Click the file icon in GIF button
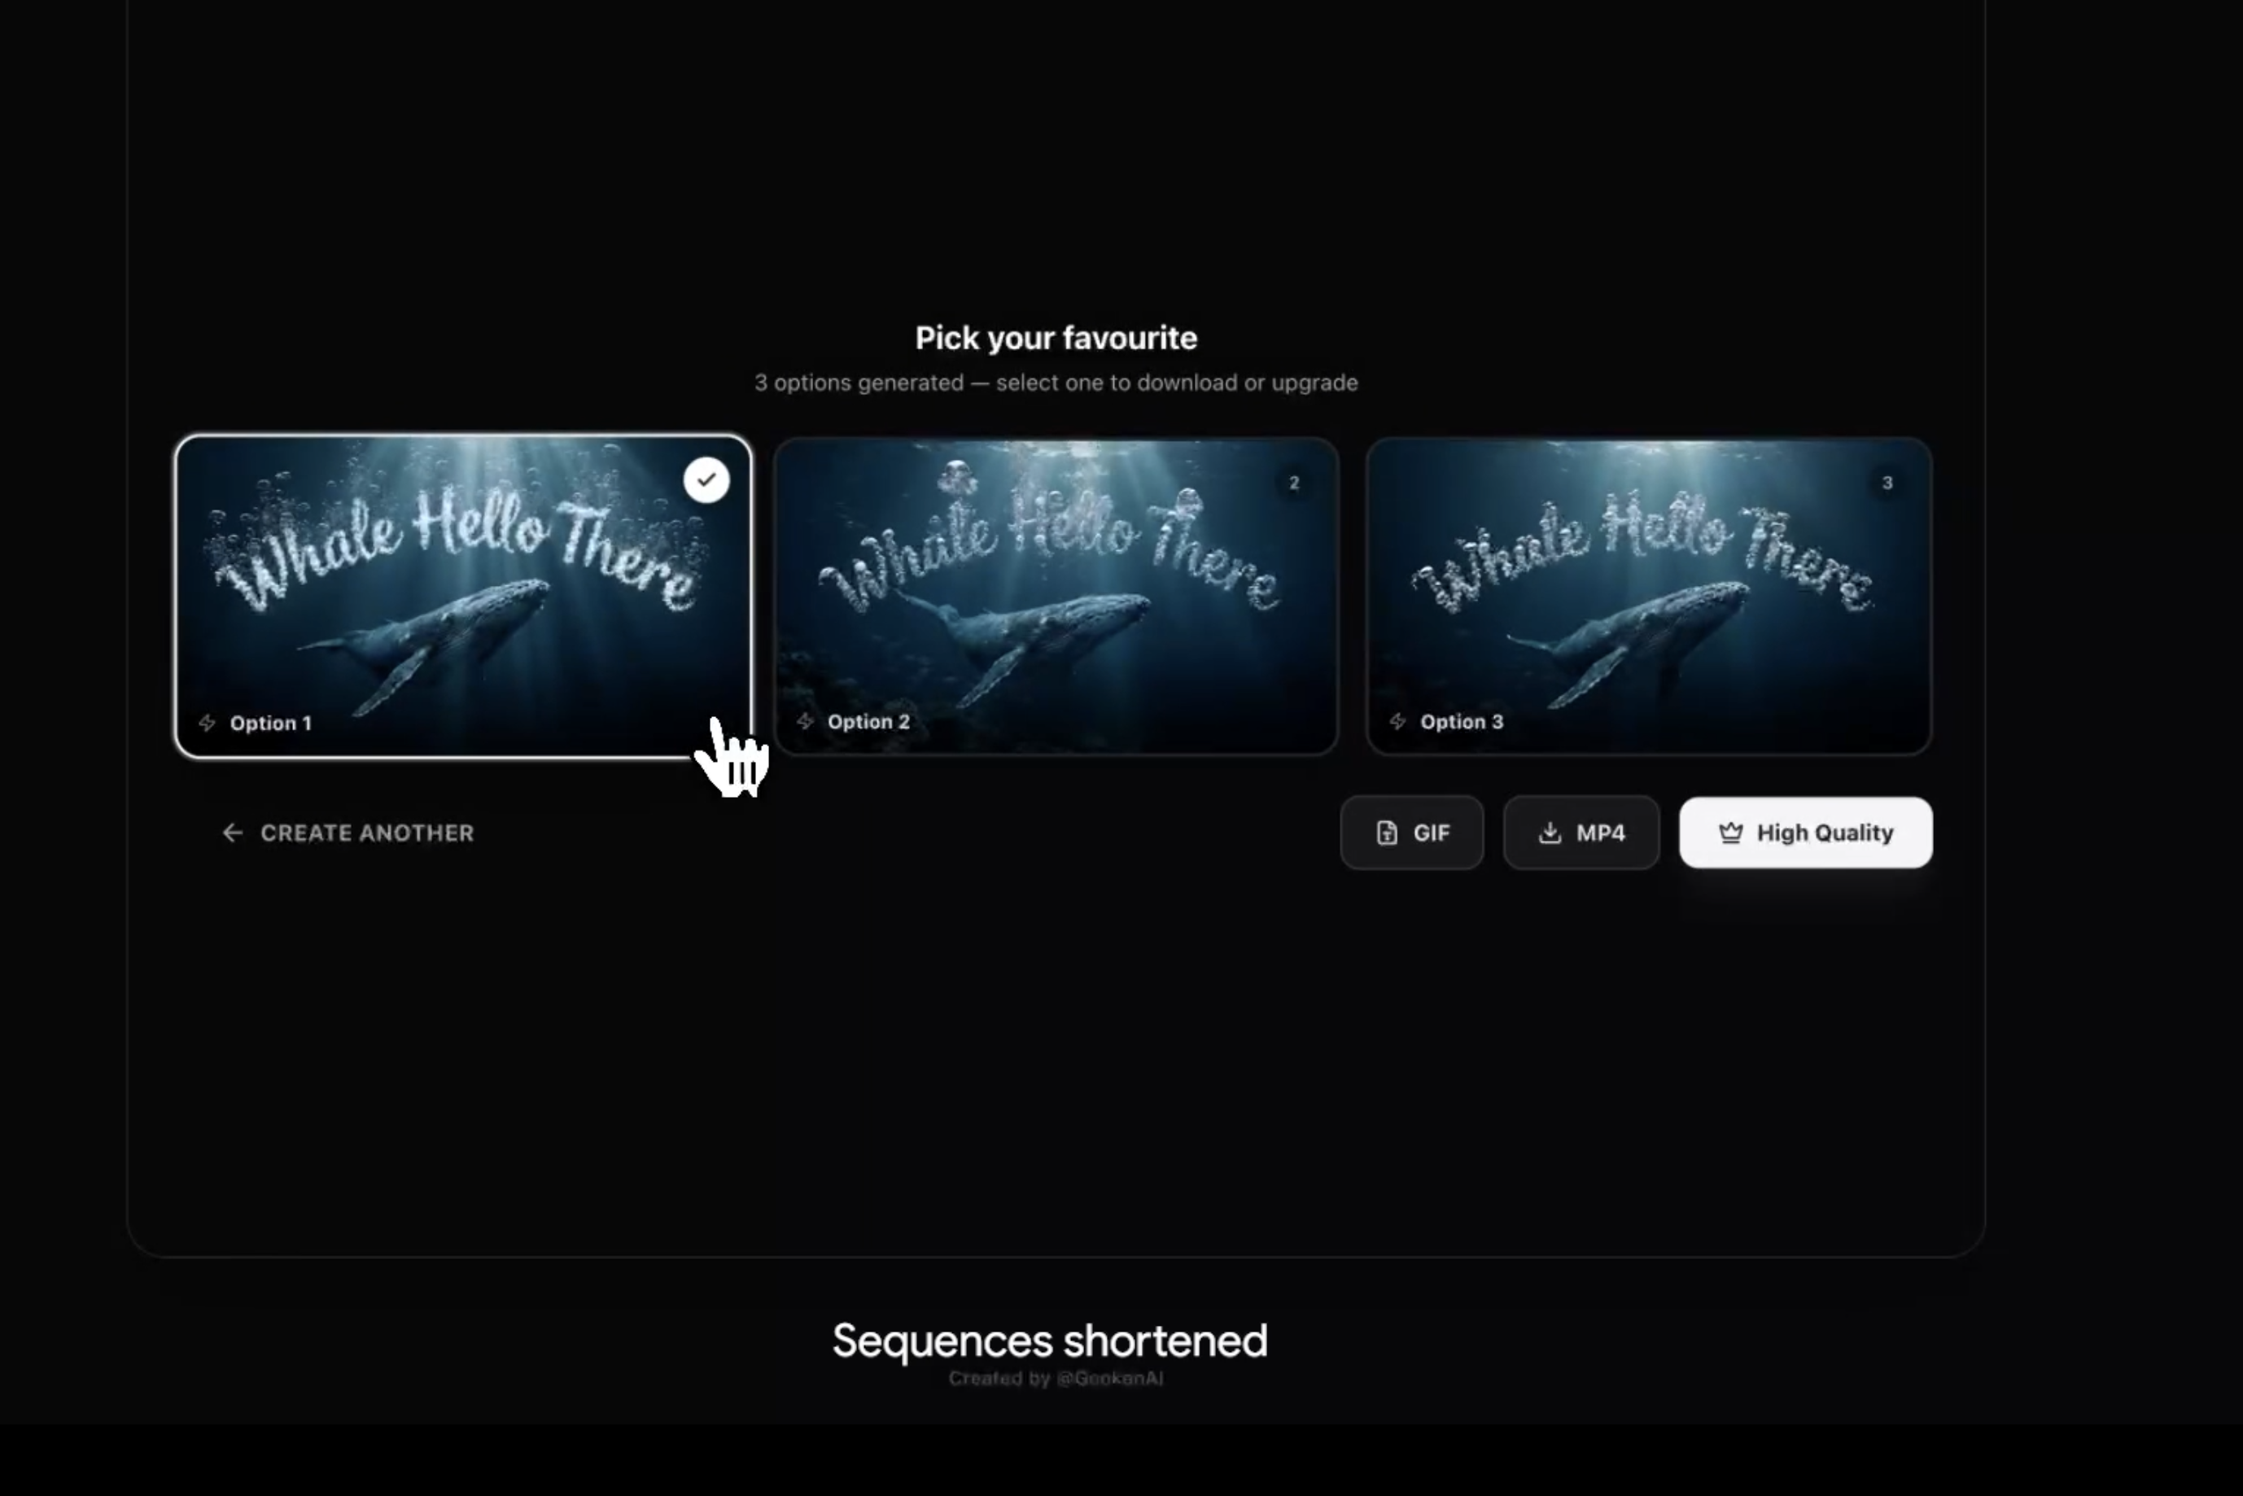This screenshot has width=2243, height=1496. click(1387, 833)
